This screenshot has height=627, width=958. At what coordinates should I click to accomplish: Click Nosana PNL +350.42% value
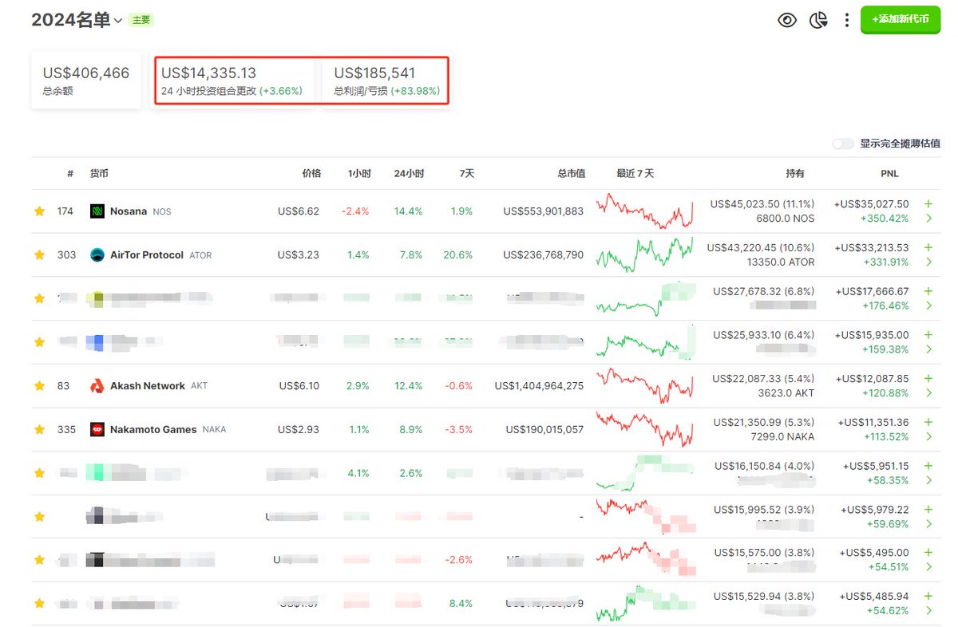(886, 219)
